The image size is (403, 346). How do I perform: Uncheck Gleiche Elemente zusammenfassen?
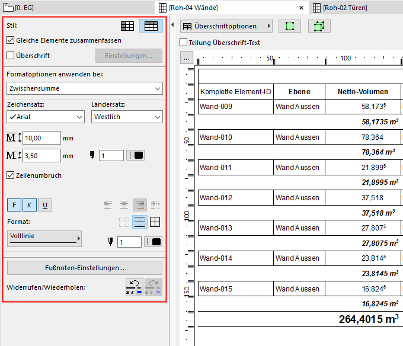click(x=10, y=40)
